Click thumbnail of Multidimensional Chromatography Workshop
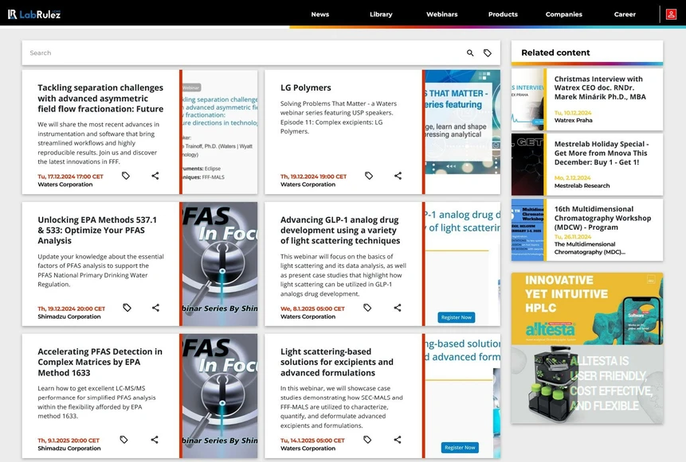 [x=527, y=230]
